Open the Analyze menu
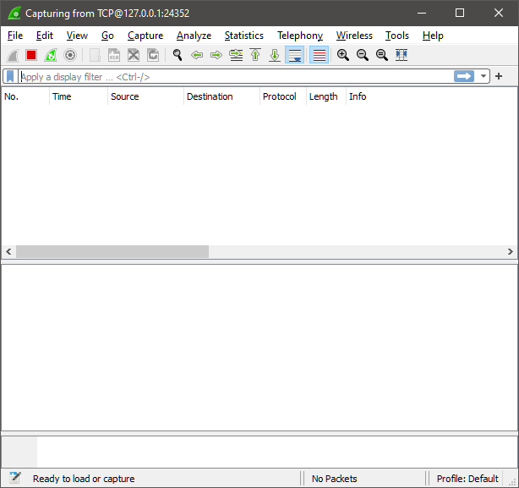The width and height of the screenshot is (519, 488). tap(194, 36)
